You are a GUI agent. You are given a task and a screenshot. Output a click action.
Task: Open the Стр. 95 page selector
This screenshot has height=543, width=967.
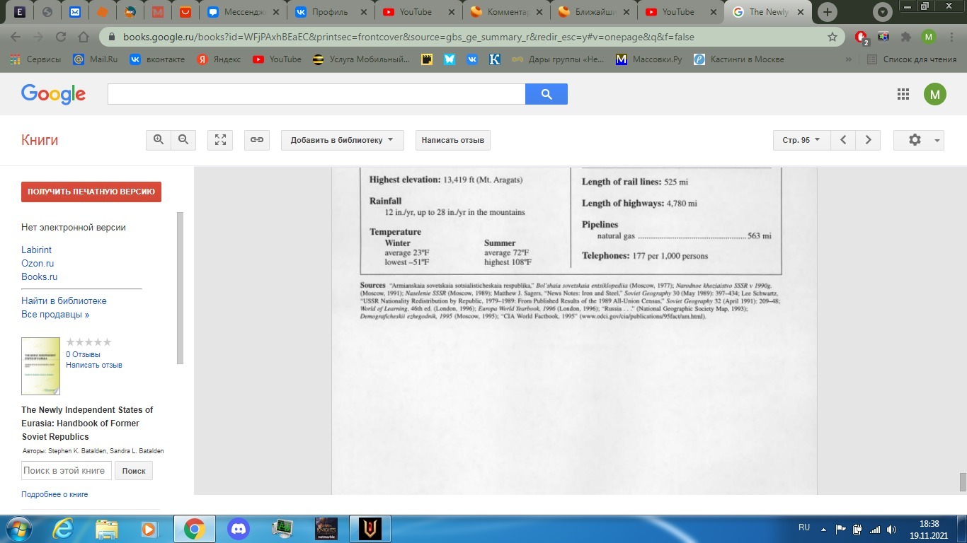(801, 140)
